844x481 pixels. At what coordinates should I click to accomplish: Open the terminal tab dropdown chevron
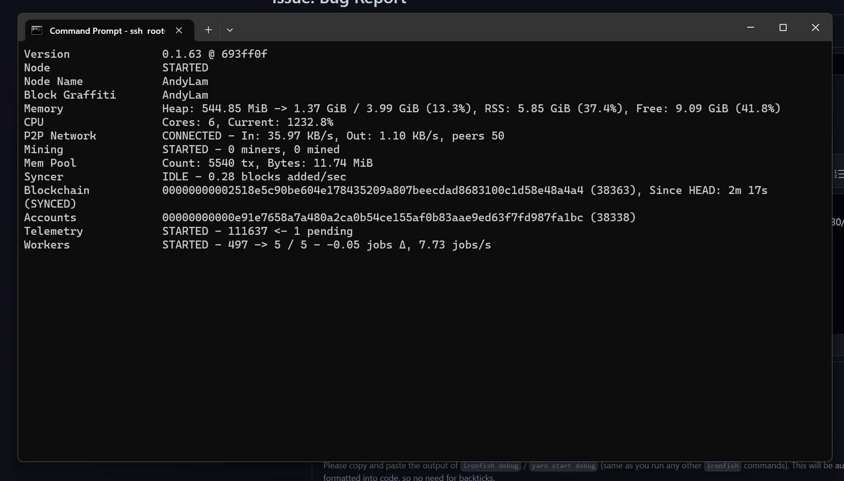(230, 30)
